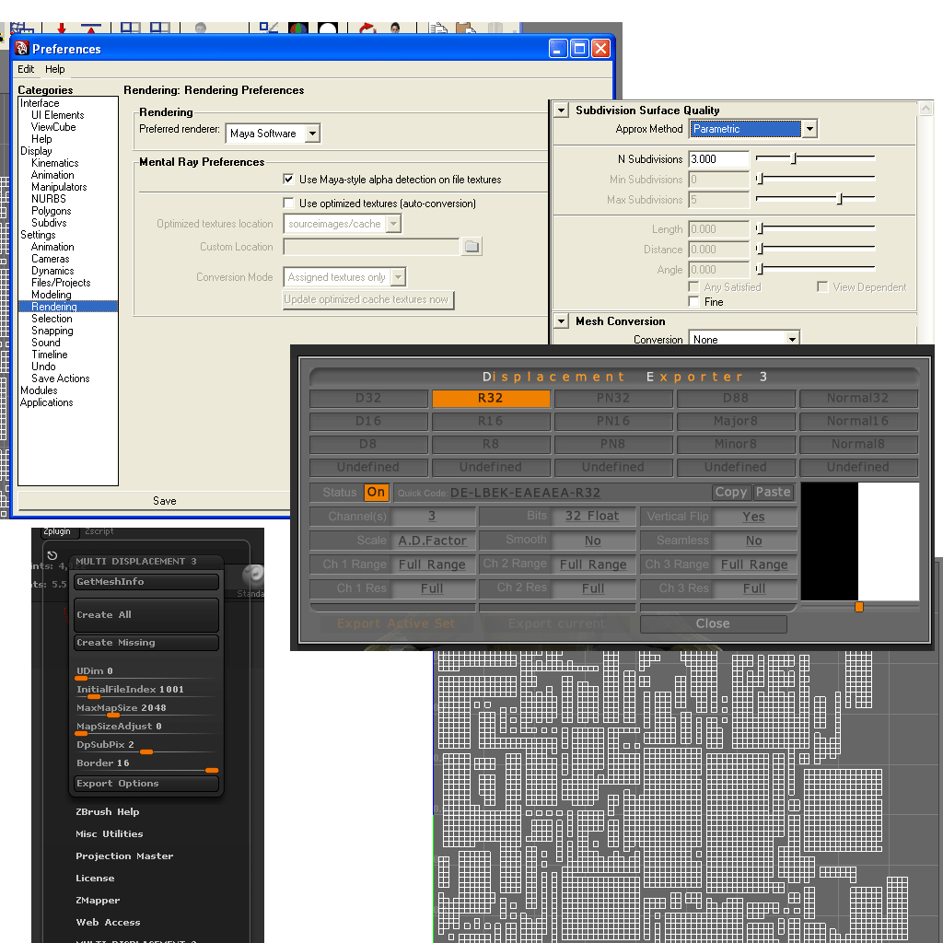Enable Use optimized textures auto-conversion
The width and height of the screenshot is (943, 943).
pos(288,204)
